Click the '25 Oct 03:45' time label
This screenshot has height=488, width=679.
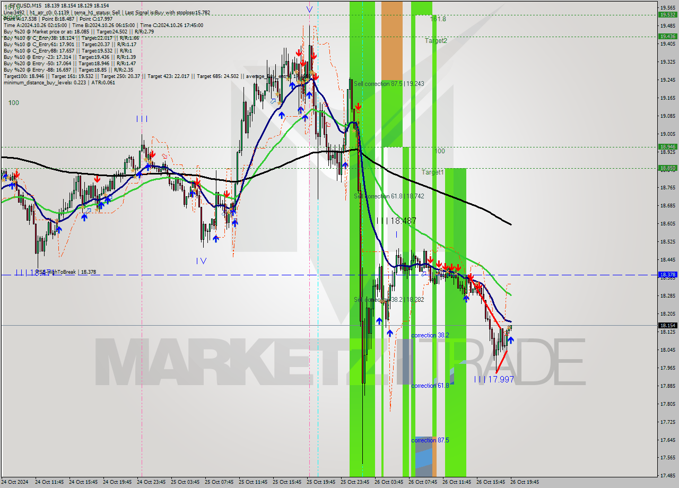click(x=185, y=482)
